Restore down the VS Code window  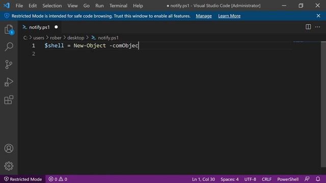(301, 6)
